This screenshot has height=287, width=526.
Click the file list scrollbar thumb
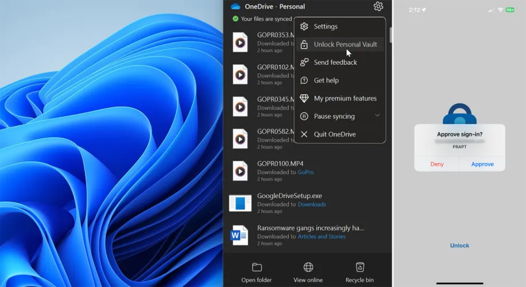[391, 34]
